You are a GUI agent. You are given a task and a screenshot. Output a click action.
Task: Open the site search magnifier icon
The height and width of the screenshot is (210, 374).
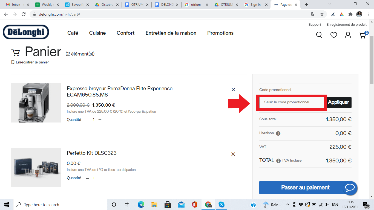319,35
